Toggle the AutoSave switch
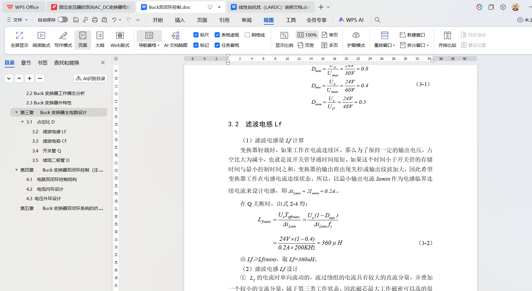This screenshot has width=532, height=291. click(x=63, y=19)
